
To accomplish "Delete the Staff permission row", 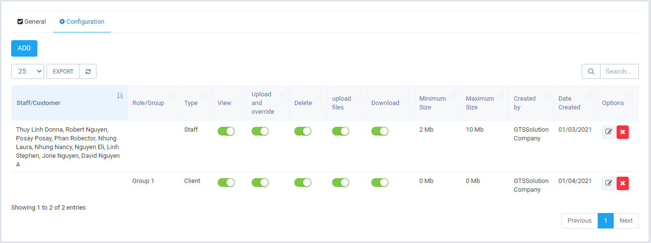I will click(x=622, y=132).
